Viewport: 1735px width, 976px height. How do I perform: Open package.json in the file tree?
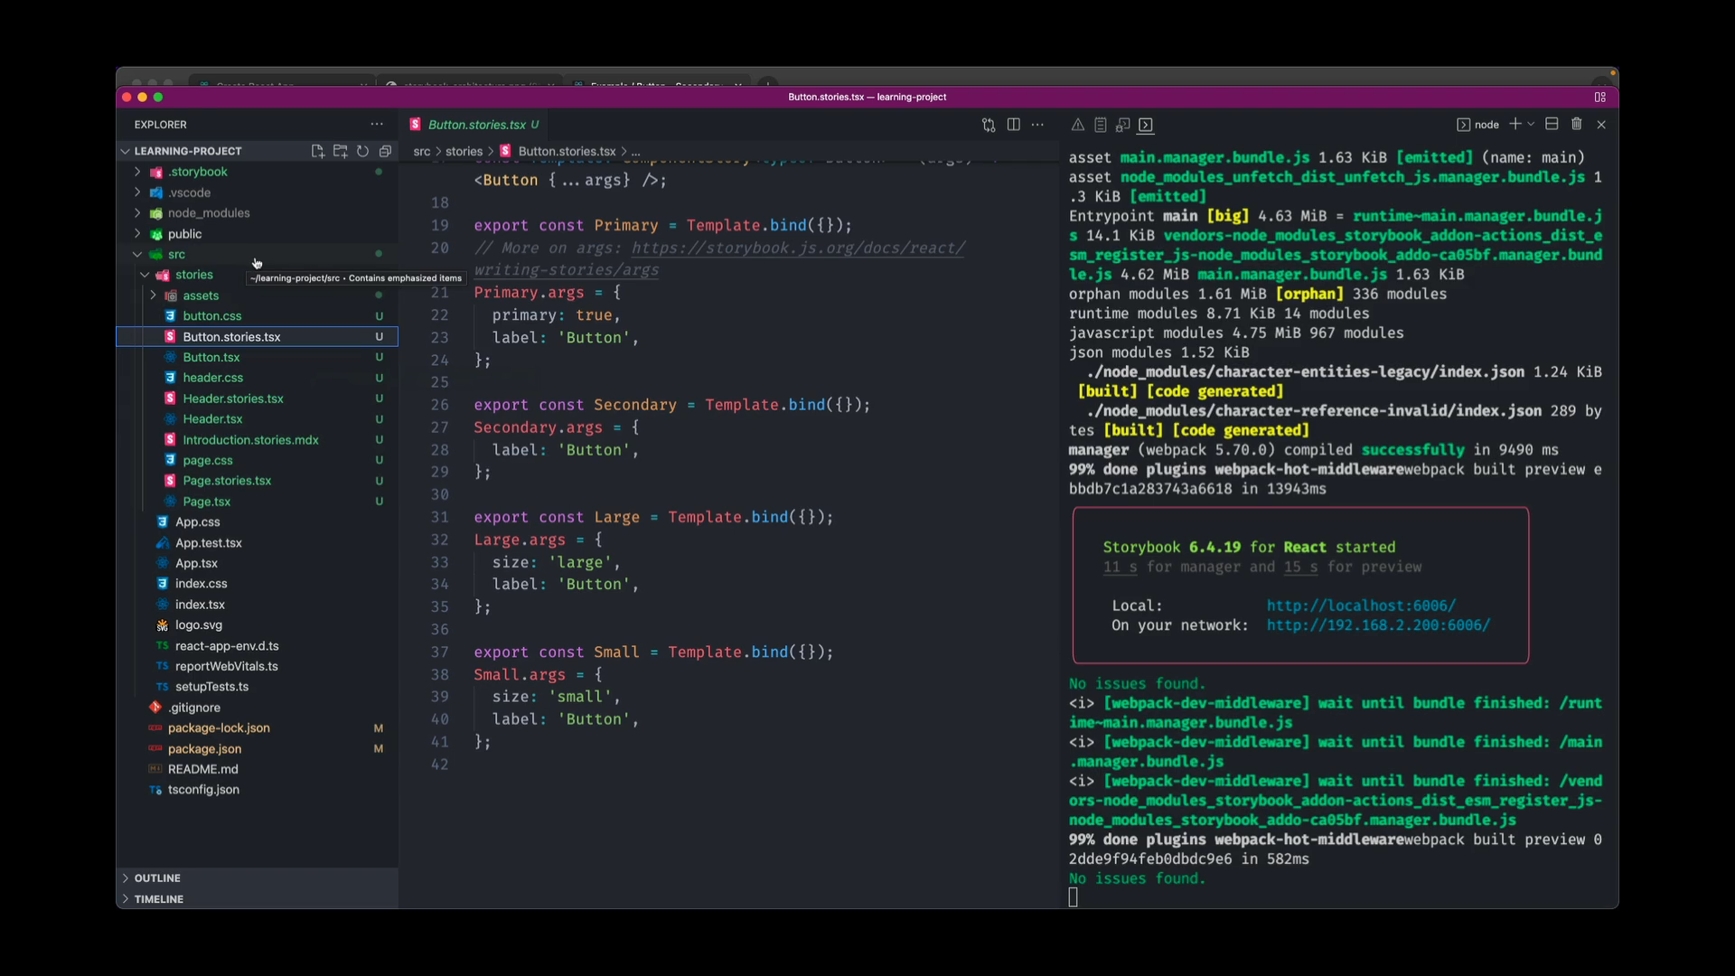204,749
